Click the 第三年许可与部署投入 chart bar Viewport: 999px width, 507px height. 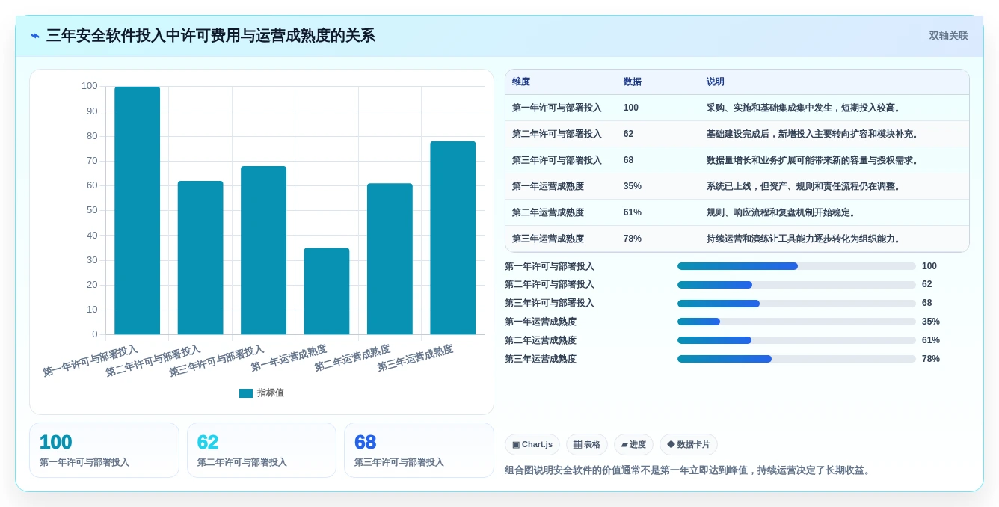click(x=263, y=250)
